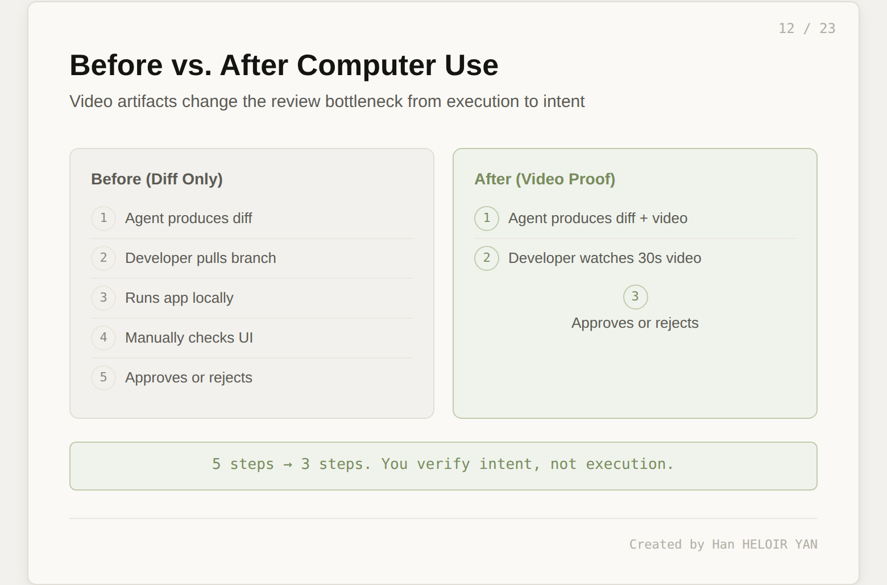Viewport: 887px width, 585px height.
Task: Click the Before vs. After Computer Use title
Action: tap(284, 65)
